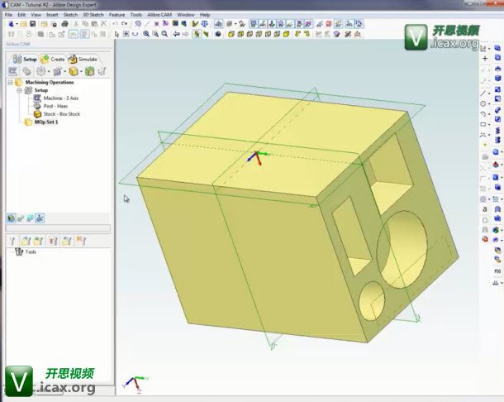Open the Tools menu
Image resolution: width=504 pixels, height=402 pixels.
click(136, 15)
